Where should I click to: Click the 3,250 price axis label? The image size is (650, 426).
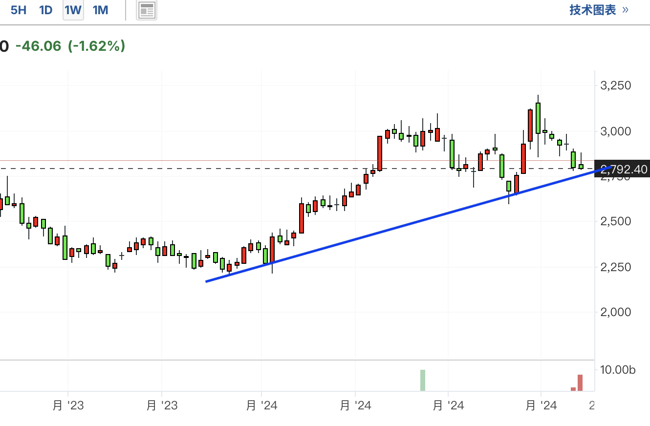[615, 85]
